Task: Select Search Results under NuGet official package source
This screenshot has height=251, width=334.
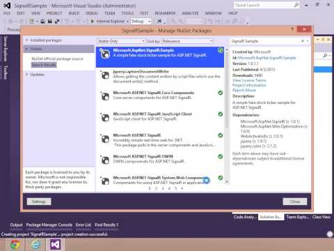Action: (44, 65)
